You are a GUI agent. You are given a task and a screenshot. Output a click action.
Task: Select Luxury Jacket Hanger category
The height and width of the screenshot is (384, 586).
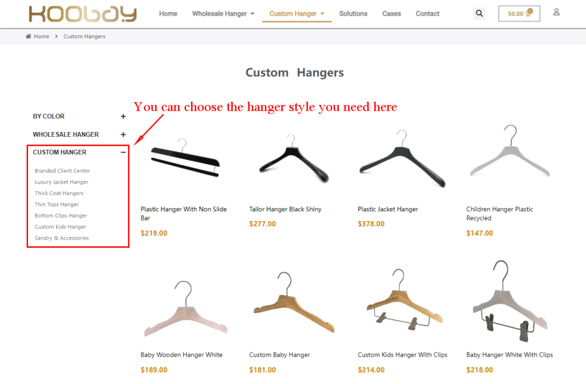[62, 182]
